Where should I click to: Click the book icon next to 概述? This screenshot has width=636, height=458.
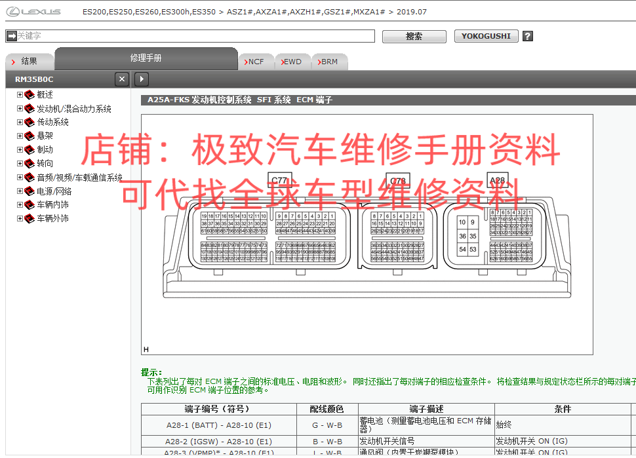(30, 95)
